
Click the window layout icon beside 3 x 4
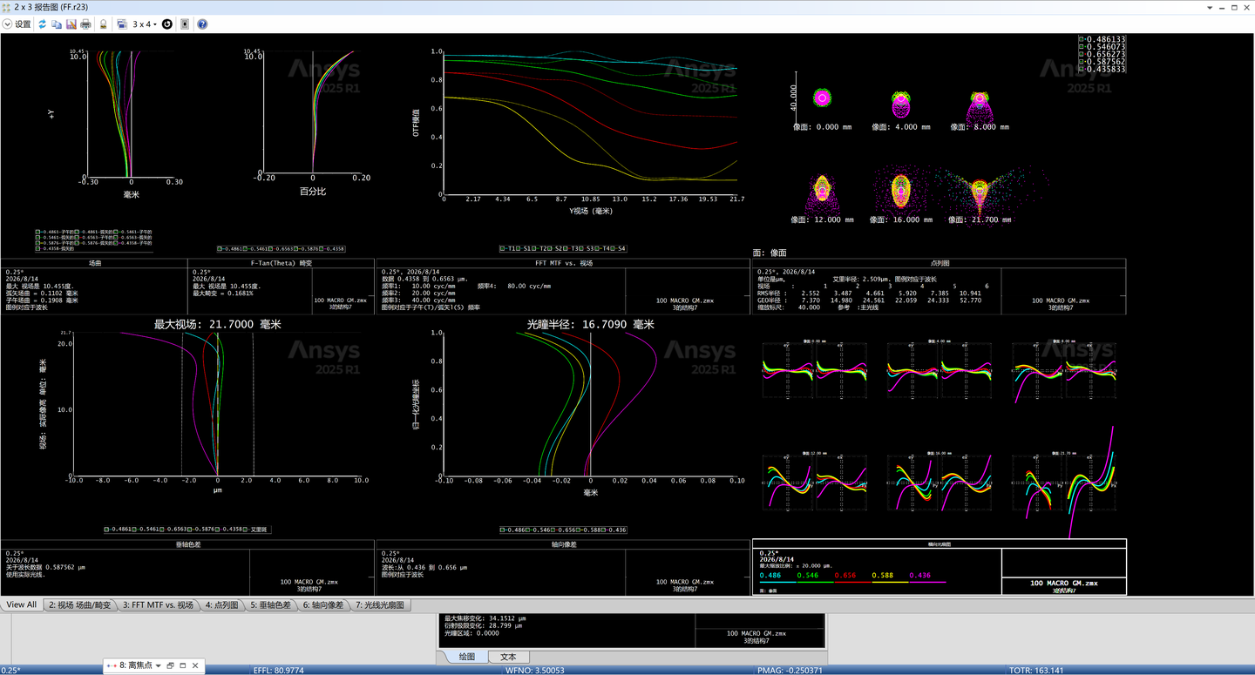click(122, 24)
